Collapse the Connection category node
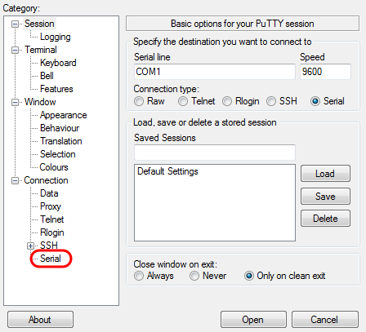The height and width of the screenshot is (332, 366). (15, 180)
